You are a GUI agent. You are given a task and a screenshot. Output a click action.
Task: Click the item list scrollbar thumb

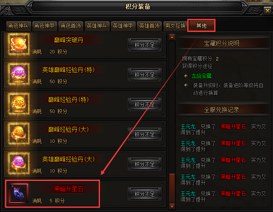(172, 188)
